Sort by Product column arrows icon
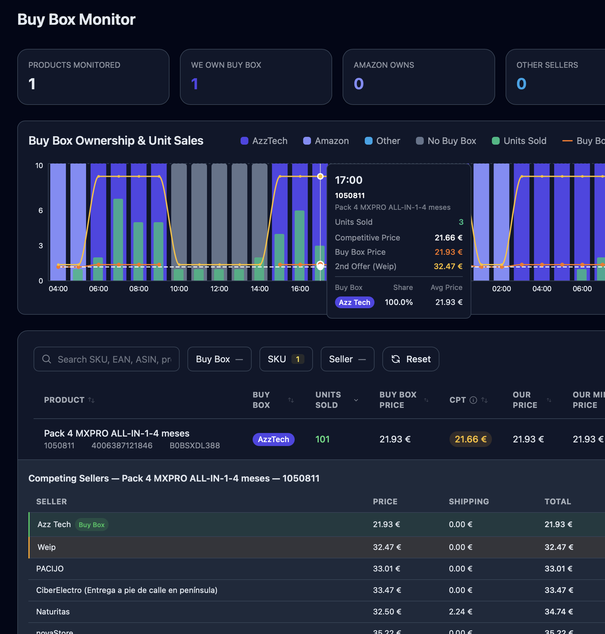Screen dimensions: 605x634 click(x=92, y=400)
